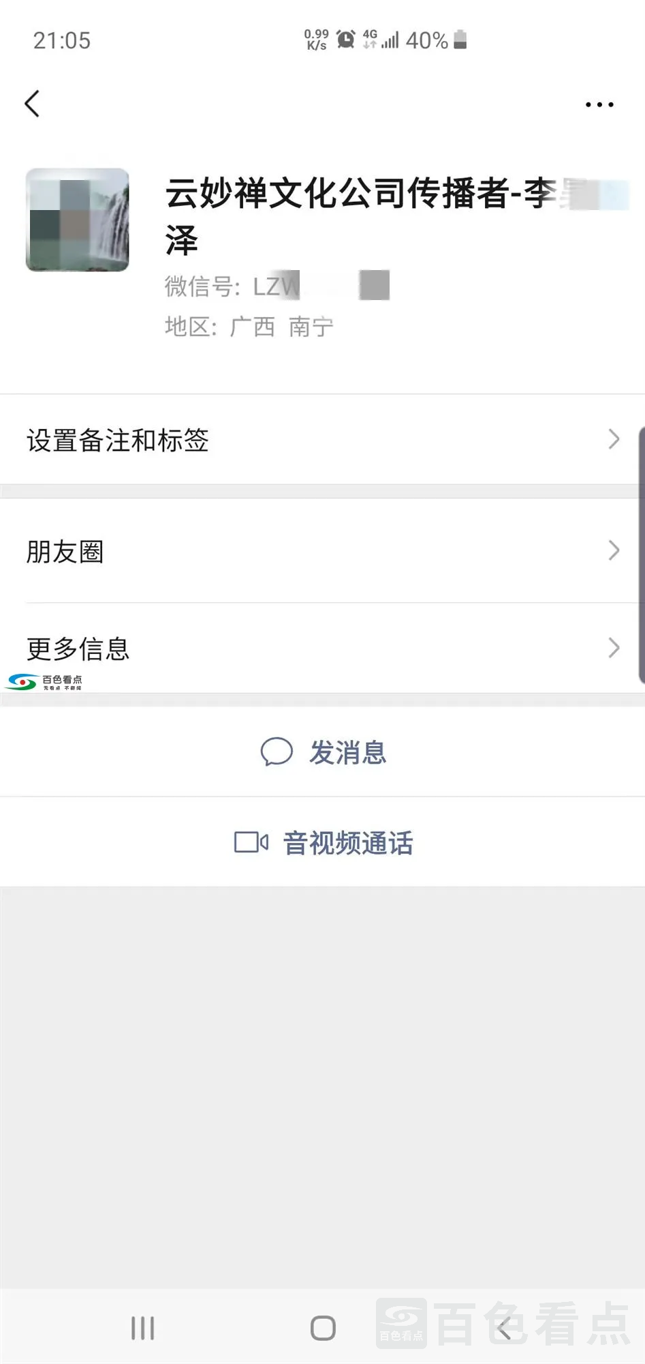Open the three-dot more options menu
The height and width of the screenshot is (1364, 645).
pos(599,104)
